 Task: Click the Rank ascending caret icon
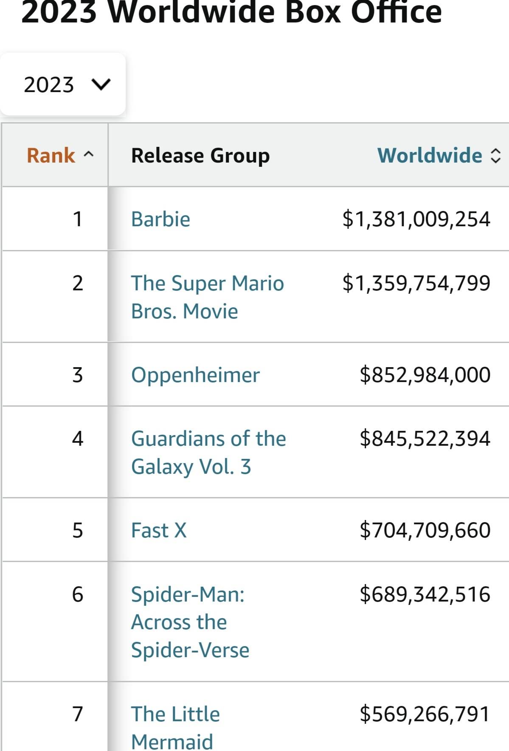tap(88, 155)
